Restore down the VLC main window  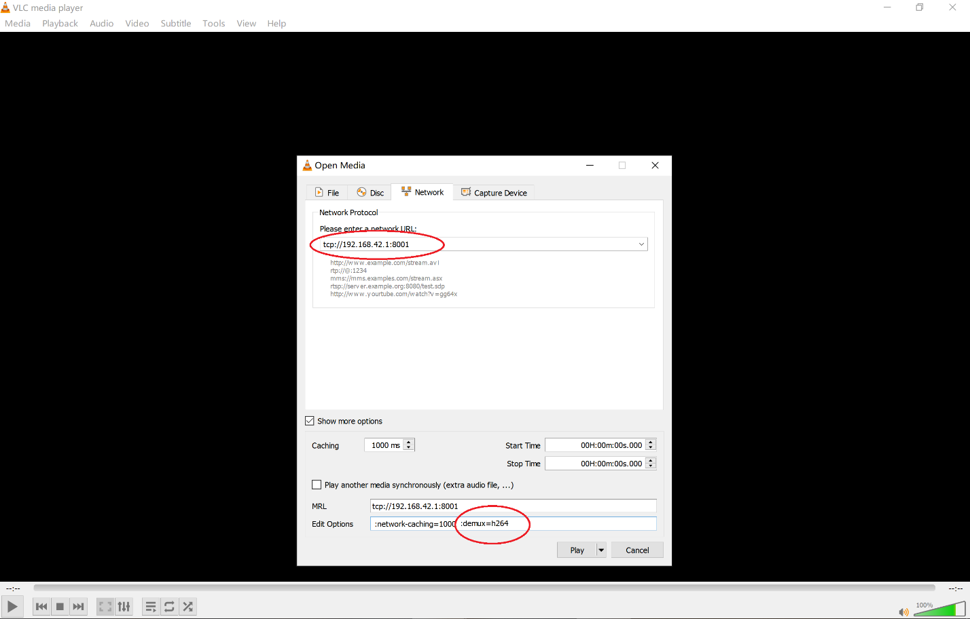click(x=919, y=7)
